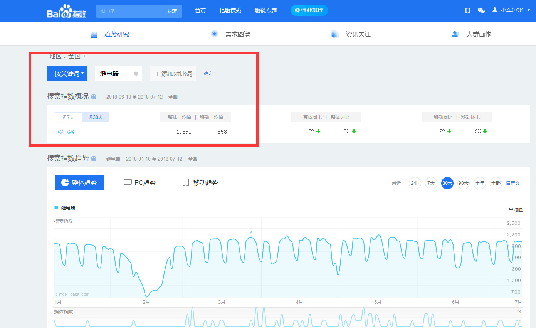Select the 7天 time range
The image size is (536, 328).
[431, 183]
